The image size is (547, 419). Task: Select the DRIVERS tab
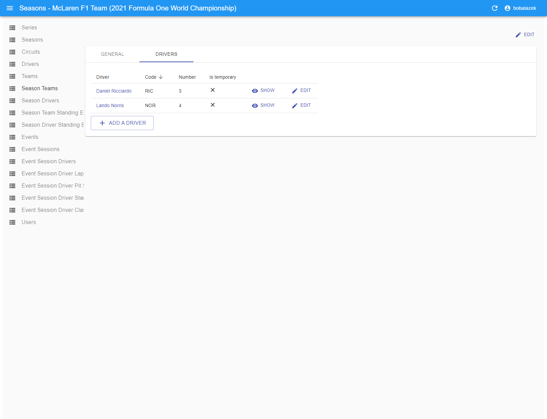coord(166,54)
